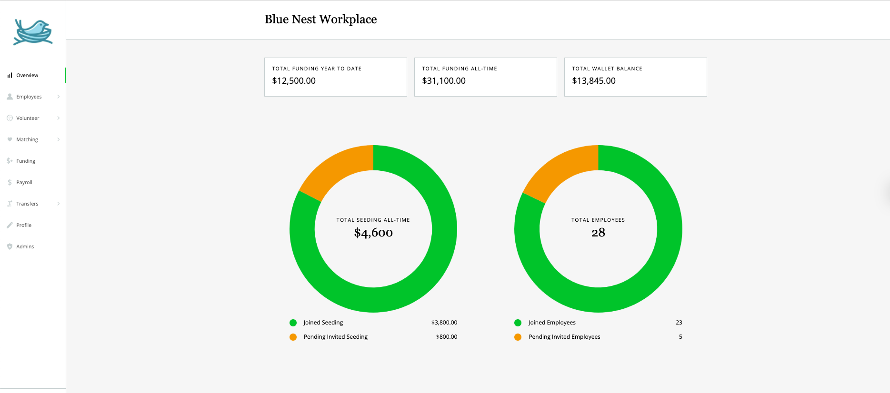890x393 pixels.
Task: Toggle the Joined Seeding legend entry
Action: pyautogui.click(x=323, y=323)
